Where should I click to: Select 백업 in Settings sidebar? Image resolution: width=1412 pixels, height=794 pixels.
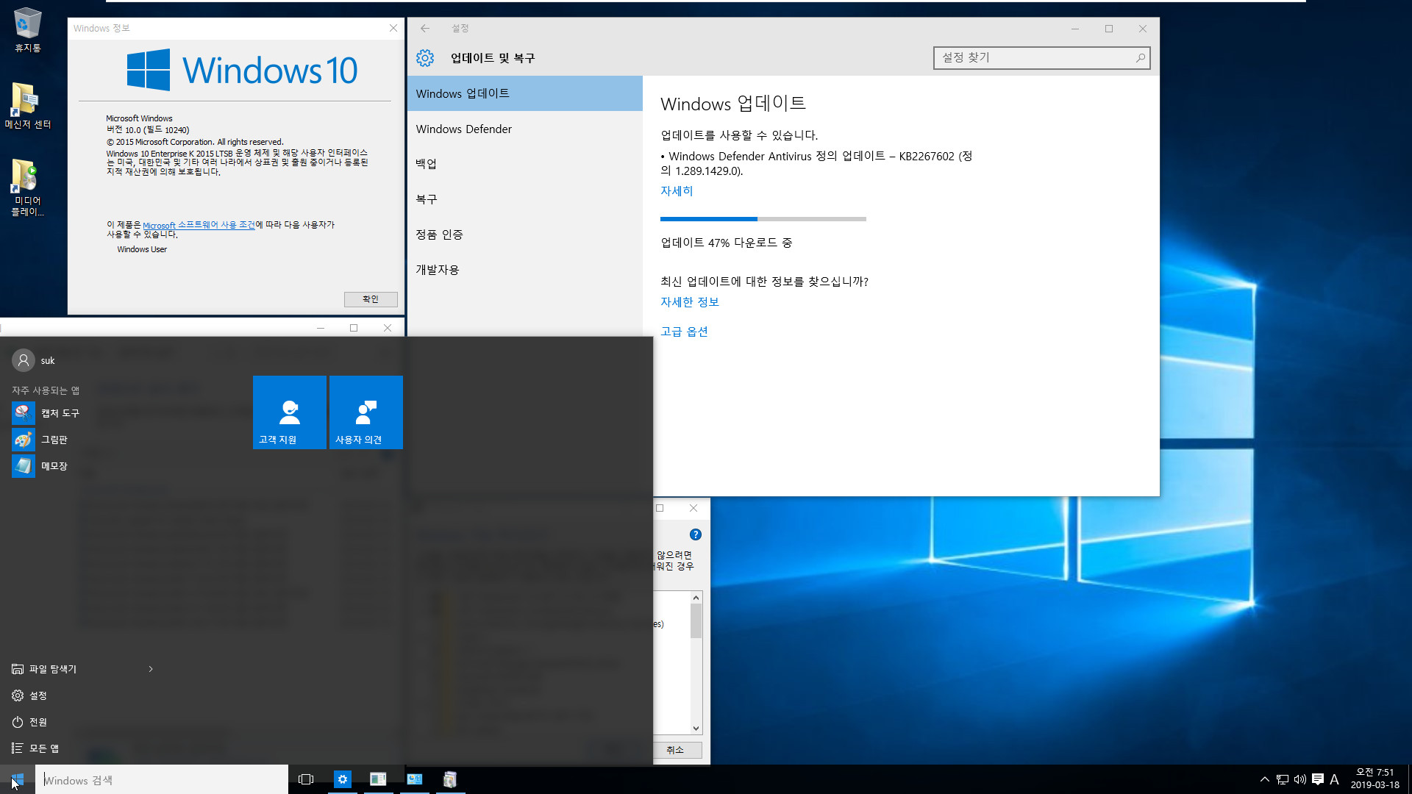pos(525,164)
